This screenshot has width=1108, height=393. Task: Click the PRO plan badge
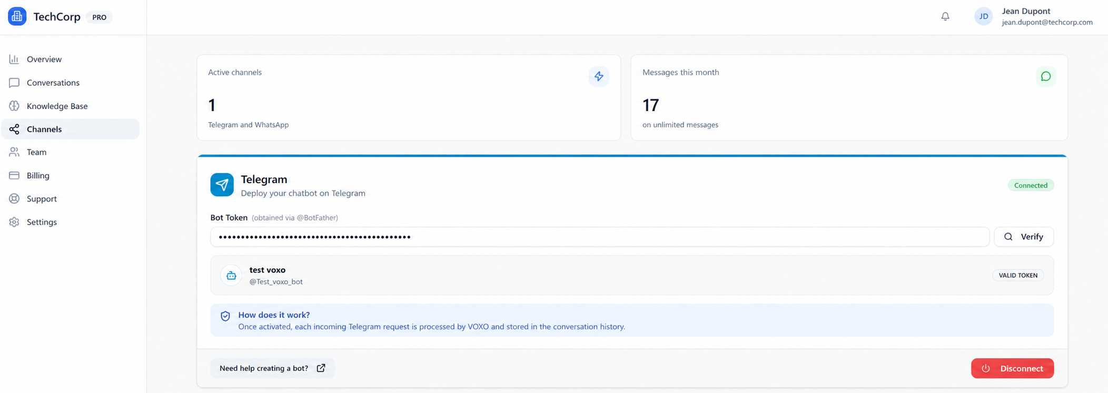tap(99, 17)
